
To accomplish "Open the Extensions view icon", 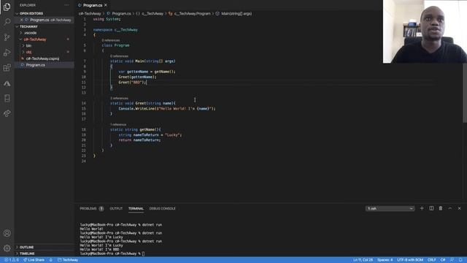I will 7,68.
